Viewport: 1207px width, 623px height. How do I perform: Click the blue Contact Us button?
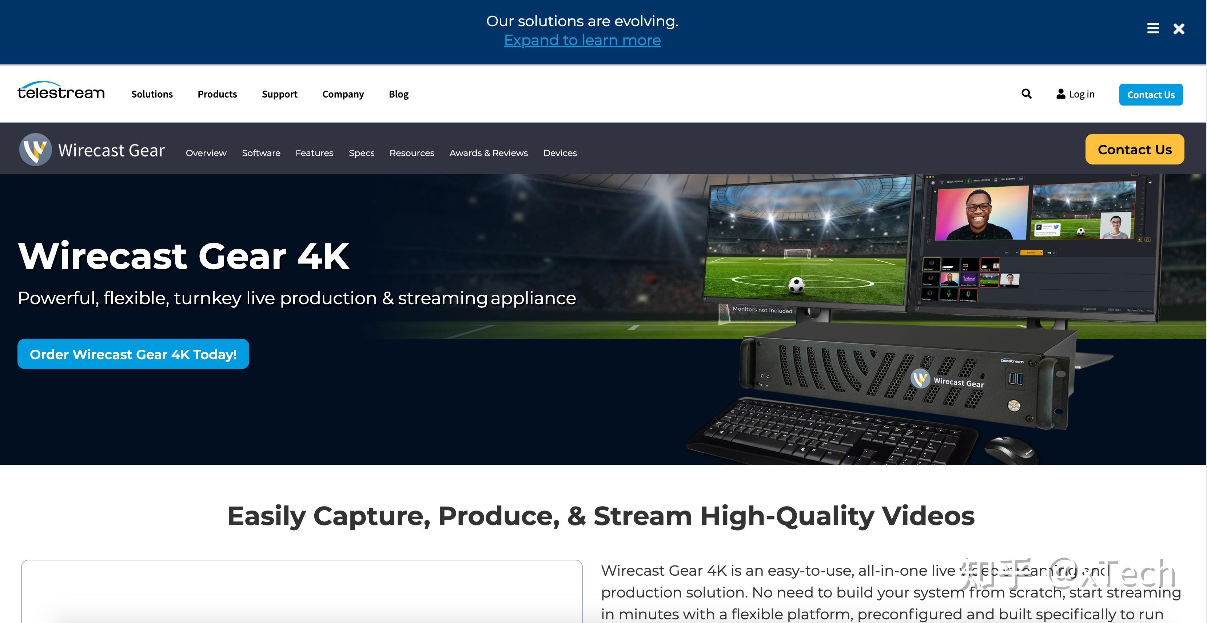pos(1150,95)
